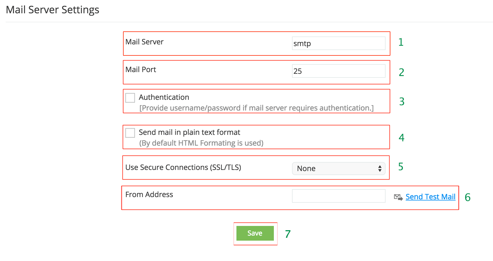
Task: Tick the Authentication checkbox
Action: 130,98
